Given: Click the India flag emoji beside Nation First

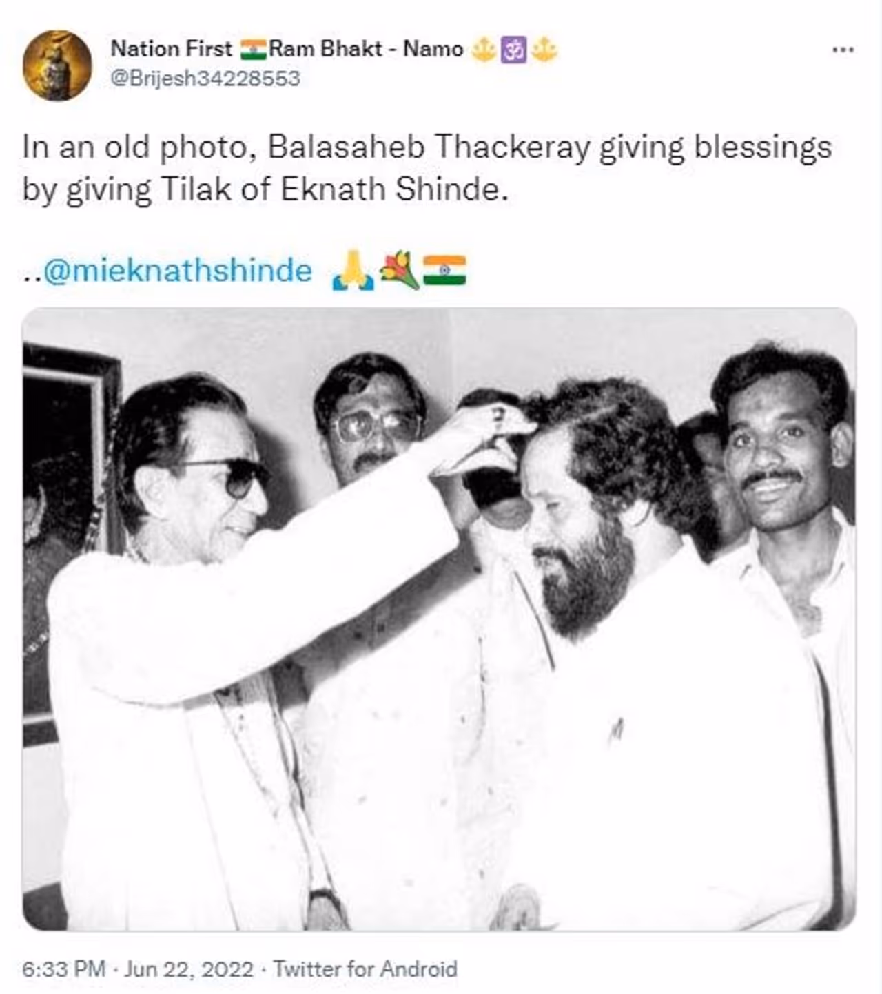Looking at the screenshot, I should (254, 50).
